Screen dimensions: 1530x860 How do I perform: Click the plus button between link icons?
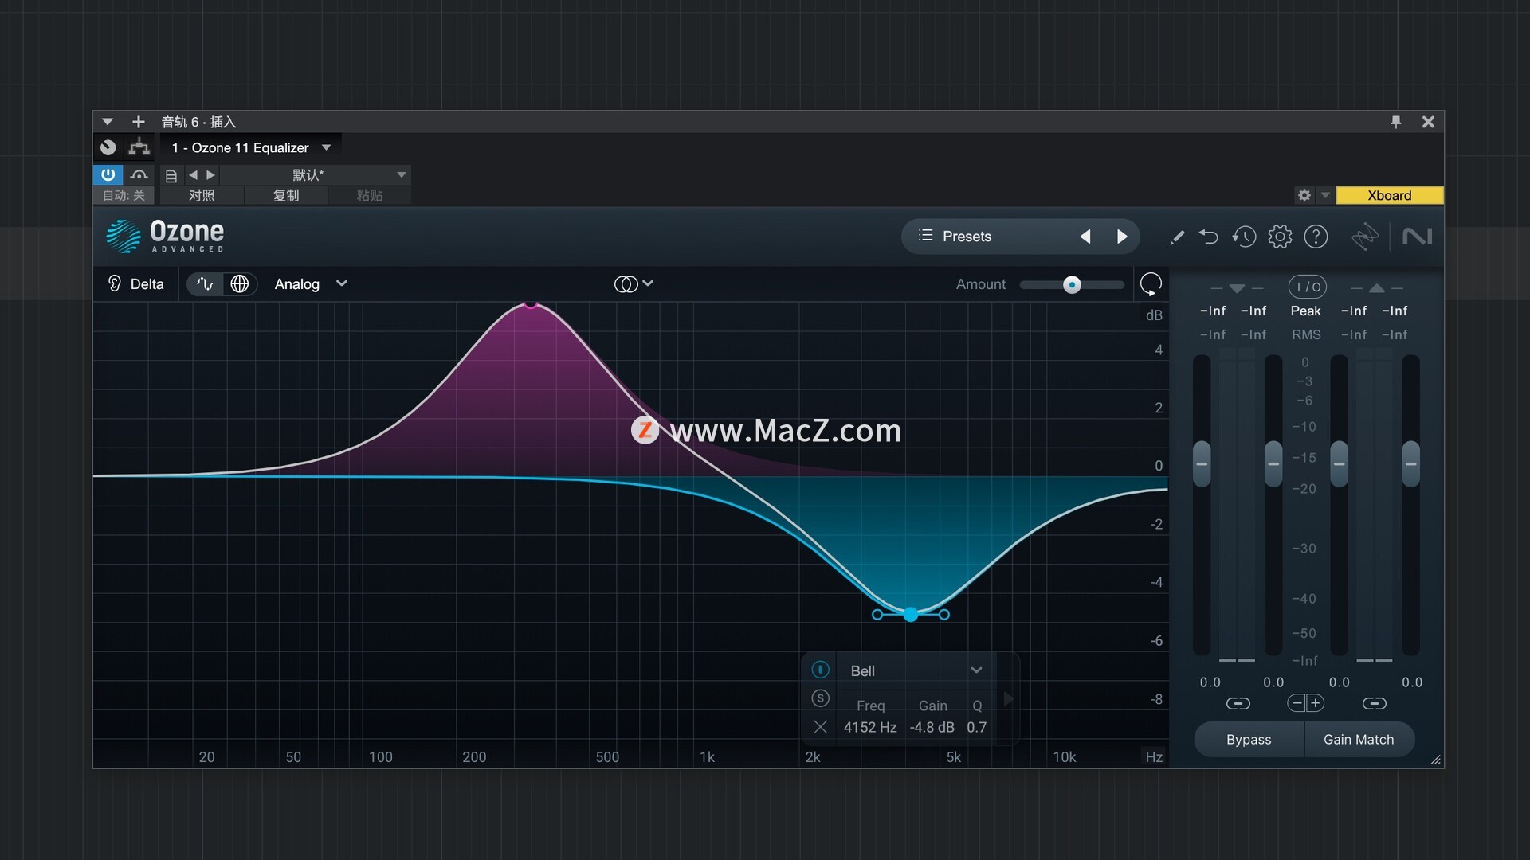click(1316, 702)
